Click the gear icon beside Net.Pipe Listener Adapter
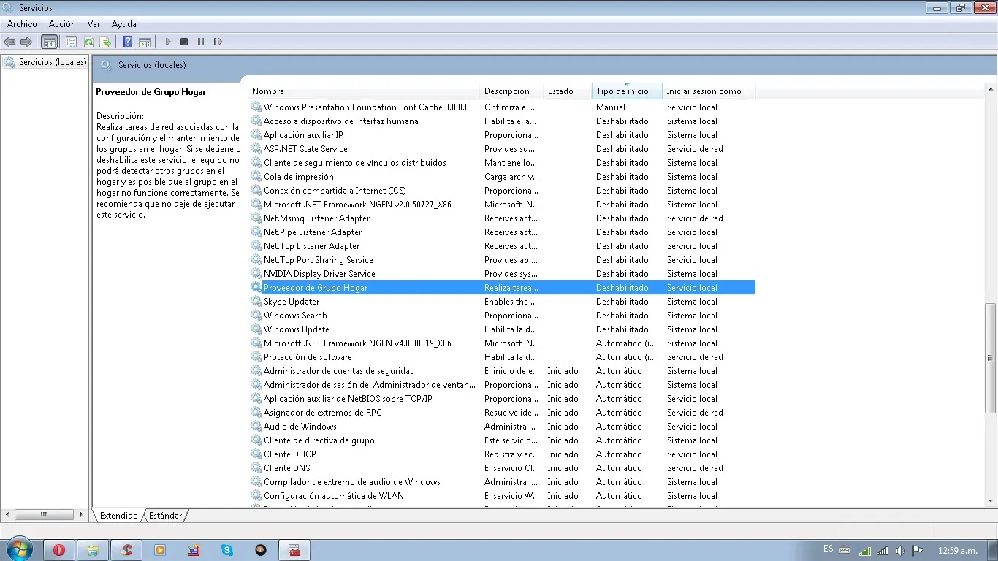 pyautogui.click(x=256, y=232)
